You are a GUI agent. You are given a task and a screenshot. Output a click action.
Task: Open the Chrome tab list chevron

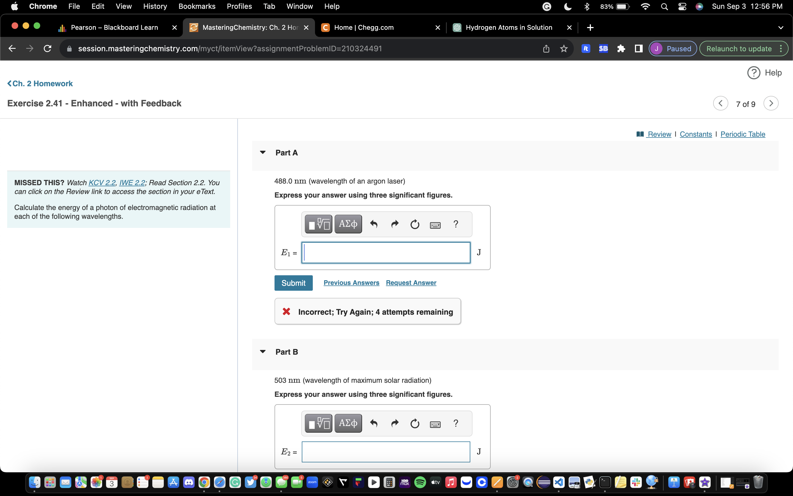click(x=781, y=28)
